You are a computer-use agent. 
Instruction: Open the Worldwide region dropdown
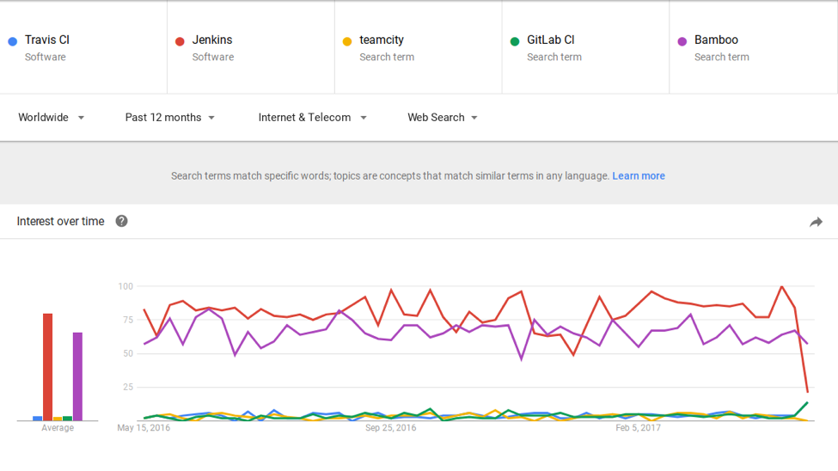click(x=52, y=118)
